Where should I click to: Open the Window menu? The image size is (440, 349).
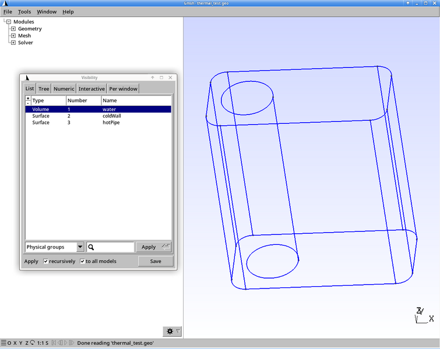(x=47, y=12)
